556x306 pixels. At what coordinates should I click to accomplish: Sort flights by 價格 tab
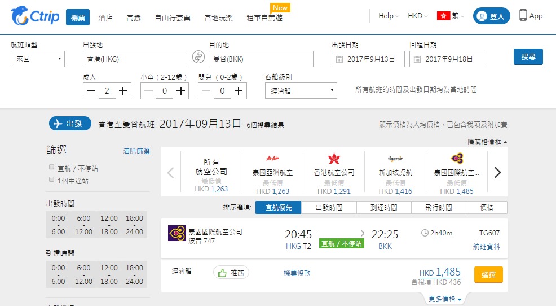[486, 208]
